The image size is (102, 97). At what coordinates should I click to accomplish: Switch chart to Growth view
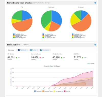pos(92,63)
